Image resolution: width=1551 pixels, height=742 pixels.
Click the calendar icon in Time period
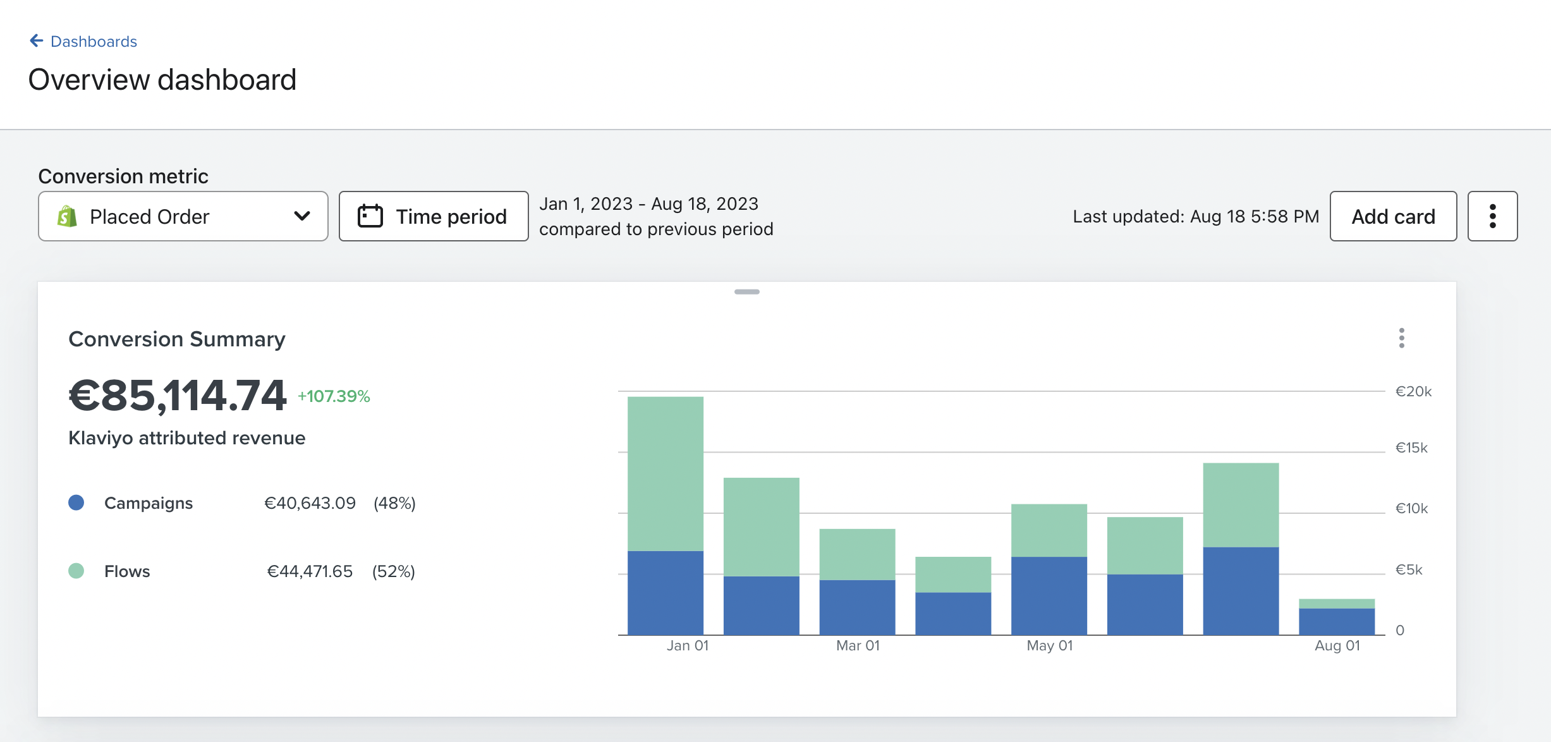370,216
